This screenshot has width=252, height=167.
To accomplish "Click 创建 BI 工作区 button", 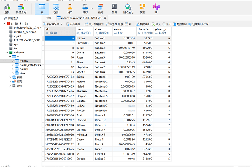I will (x=198, y=24).
